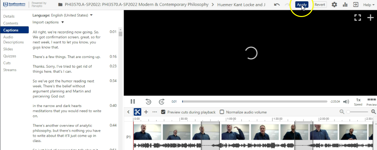377x150 pixels.
Task: Select caption 'All right, we're recording now'
Action: pos(67,39)
